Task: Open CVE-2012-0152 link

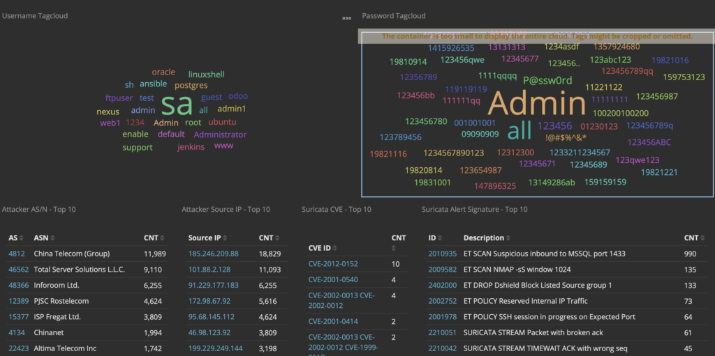Action: (x=333, y=264)
